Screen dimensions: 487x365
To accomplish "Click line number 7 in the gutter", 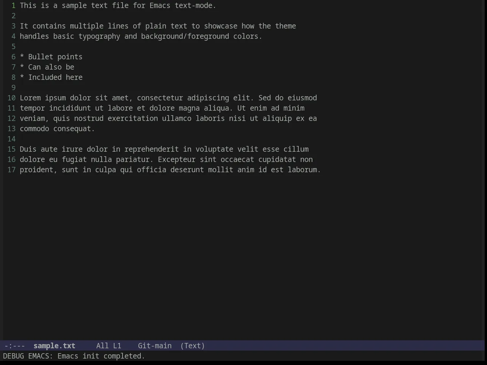I will (13, 67).
